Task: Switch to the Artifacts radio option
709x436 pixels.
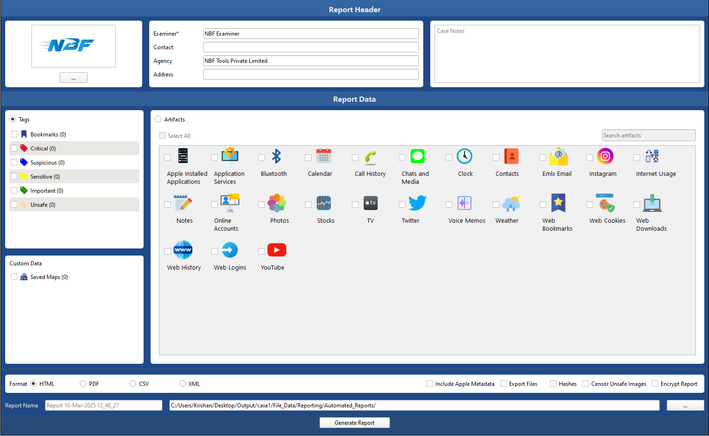Action: pyautogui.click(x=158, y=119)
